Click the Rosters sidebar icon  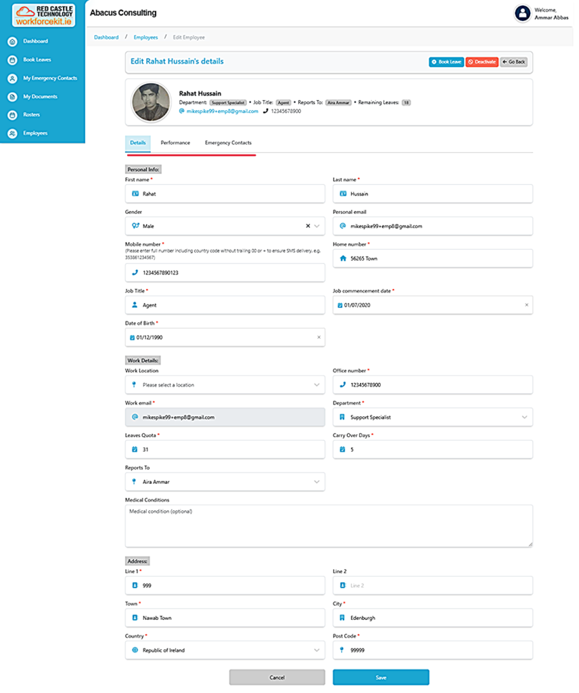pos(12,115)
